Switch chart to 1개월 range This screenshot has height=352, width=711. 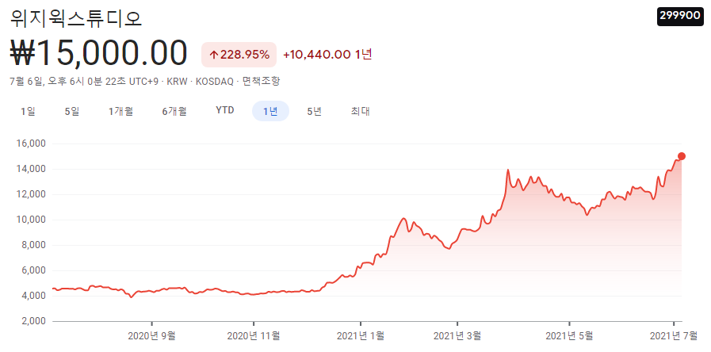(x=120, y=111)
